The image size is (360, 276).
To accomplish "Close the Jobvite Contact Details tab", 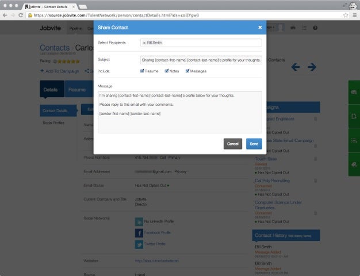I will [74, 7].
